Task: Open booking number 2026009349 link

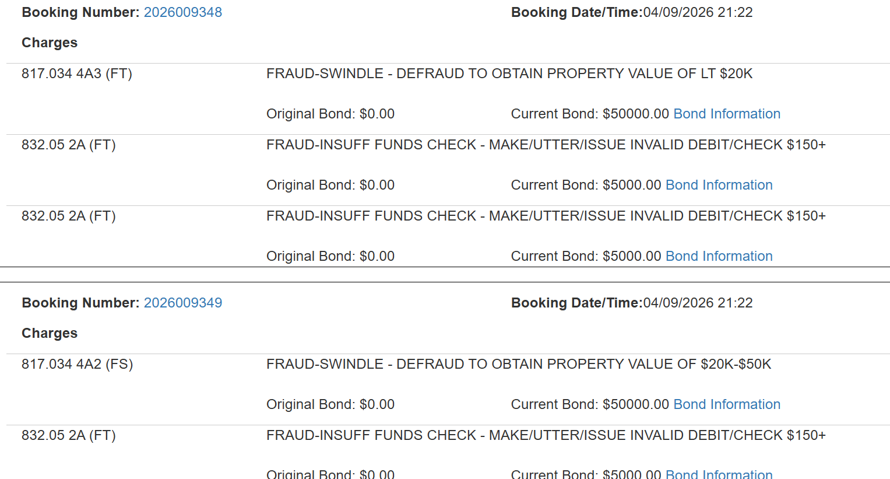Action: (182, 303)
